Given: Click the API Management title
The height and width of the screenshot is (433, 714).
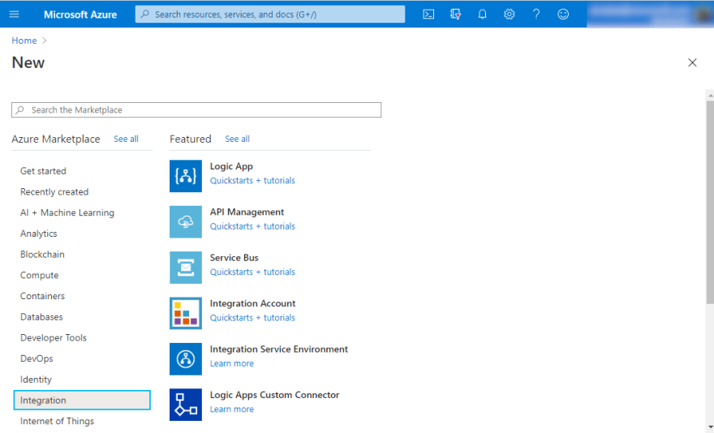Looking at the screenshot, I should [x=247, y=212].
